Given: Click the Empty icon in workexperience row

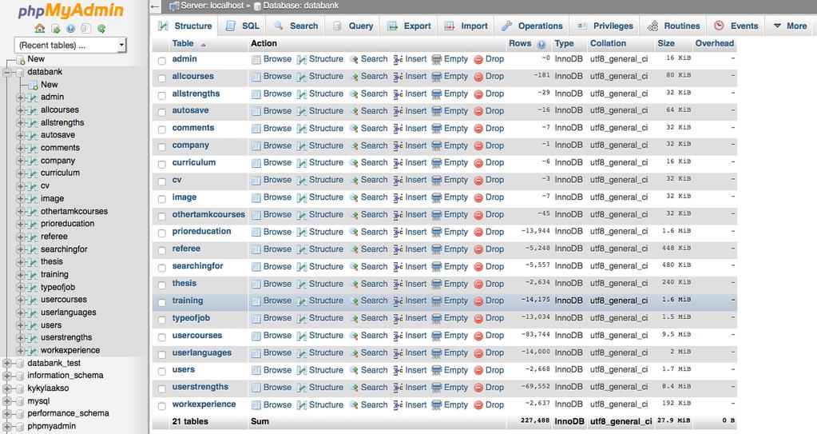Looking at the screenshot, I should (437, 405).
